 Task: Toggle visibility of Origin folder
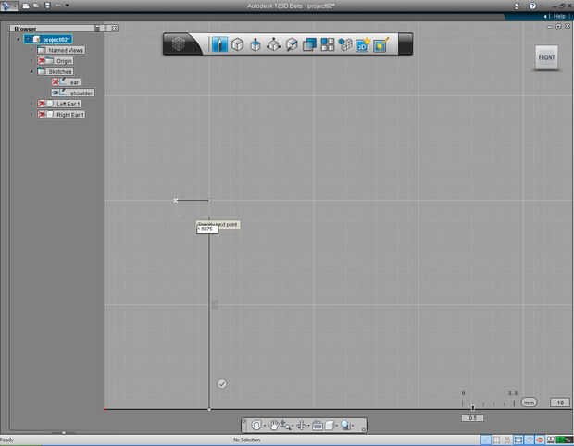point(42,61)
